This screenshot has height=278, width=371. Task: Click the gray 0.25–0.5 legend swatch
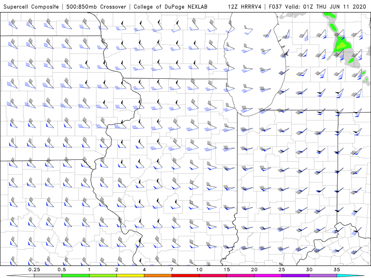tap(48, 276)
